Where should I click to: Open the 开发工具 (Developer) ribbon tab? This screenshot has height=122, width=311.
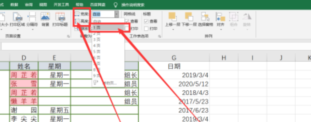tap(61, 5)
